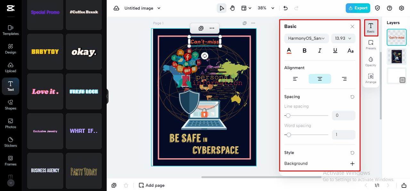
Task: Open the text color picker
Action: [x=289, y=51]
